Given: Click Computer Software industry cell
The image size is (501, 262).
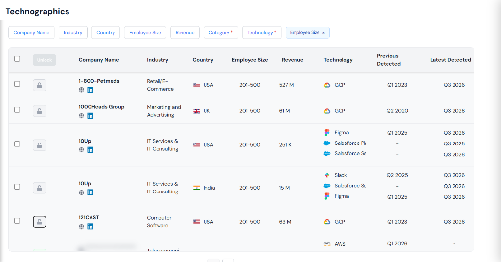Looking at the screenshot, I should [x=159, y=222].
